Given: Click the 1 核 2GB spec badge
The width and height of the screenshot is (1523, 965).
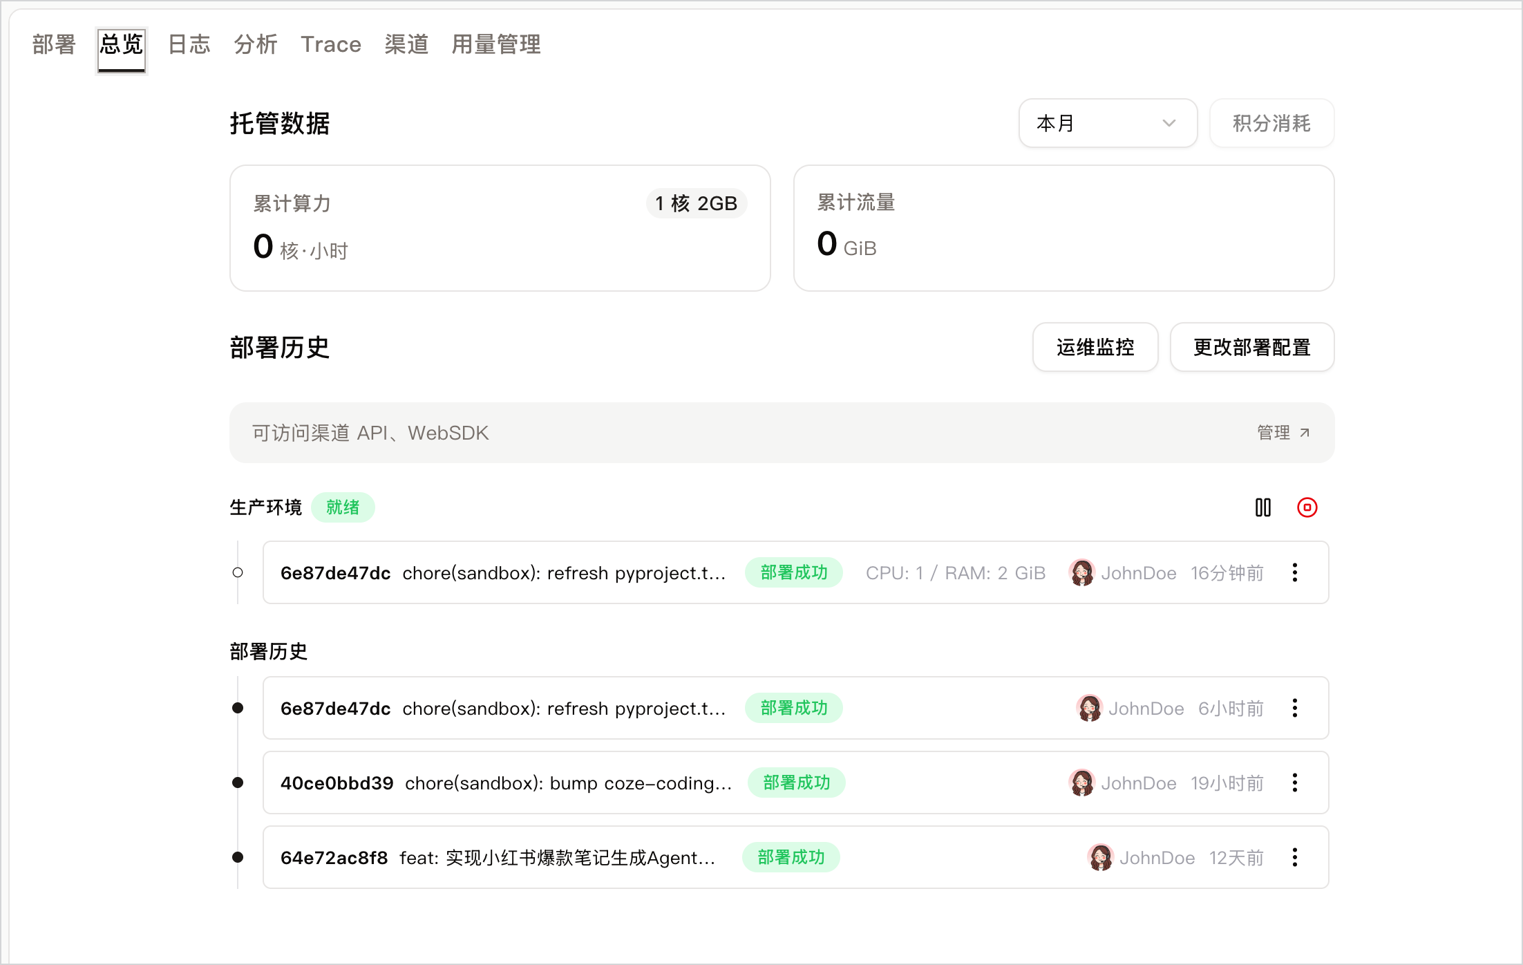Looking at the screenshot, I should [x=697, y=203].
